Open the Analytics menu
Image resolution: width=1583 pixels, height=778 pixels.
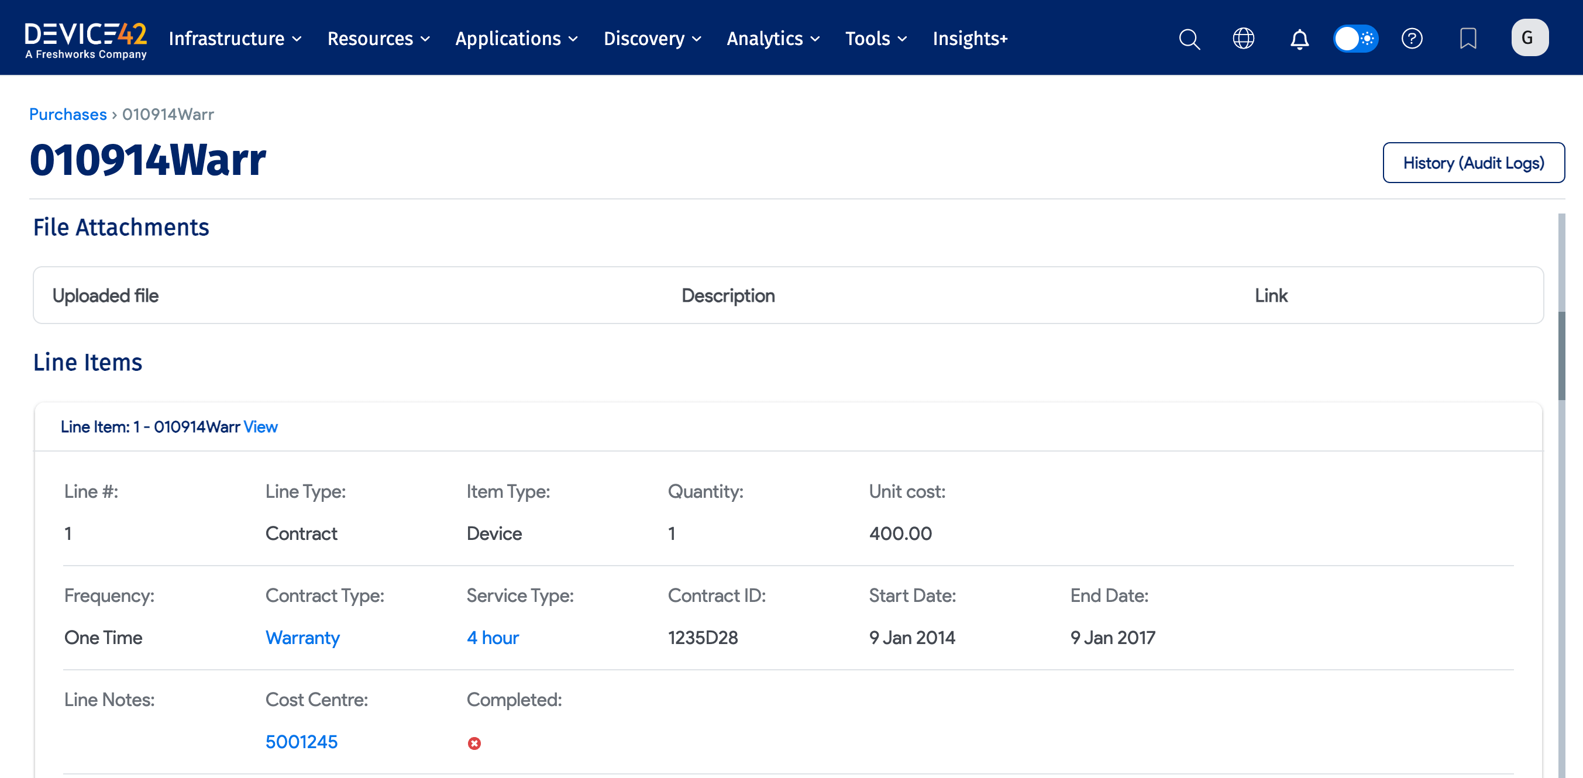pyautogui.click(x=772, y=39)
